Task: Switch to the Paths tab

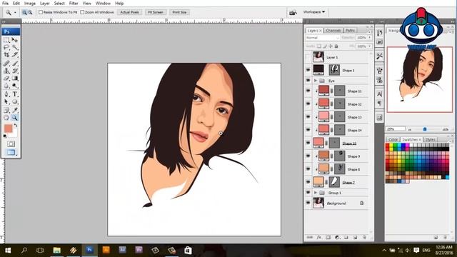Action: tap(350, 30)
